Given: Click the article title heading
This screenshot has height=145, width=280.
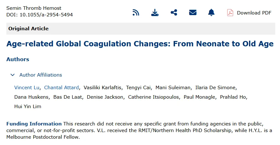Looking at the screenshot, I should pyautogui.click(x=140, y=44).
